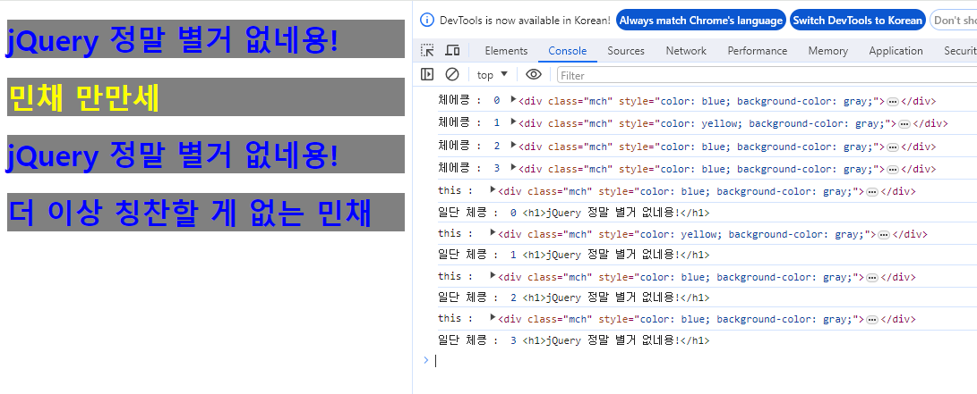Click DevTools is now available in Korean text
The width and height of the screenshot is (977, 394).
[525, 21]
